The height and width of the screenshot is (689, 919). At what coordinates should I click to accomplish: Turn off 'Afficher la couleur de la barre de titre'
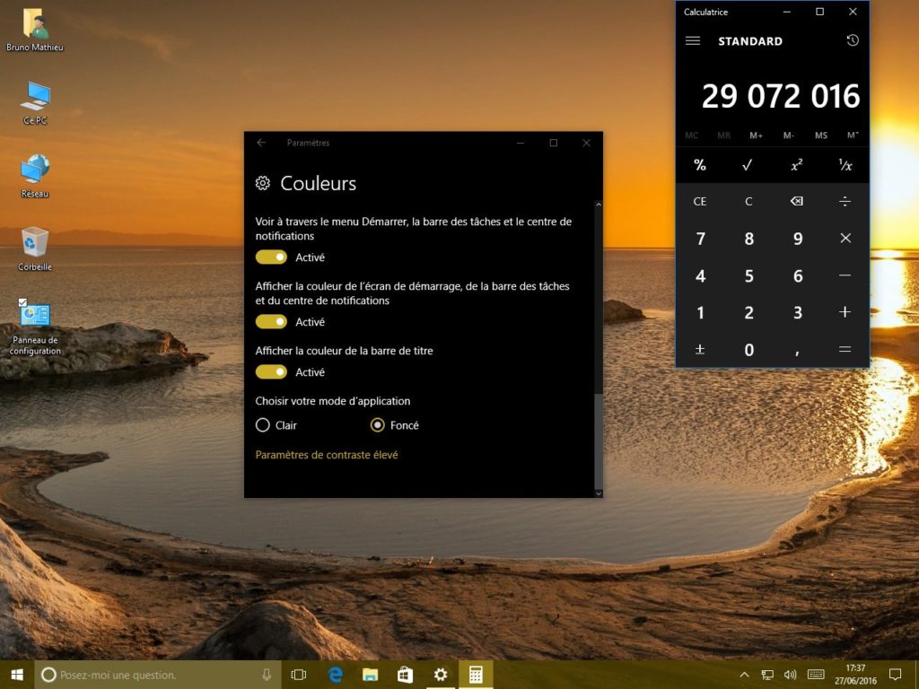pyautogui.click(x=270, y=371)
